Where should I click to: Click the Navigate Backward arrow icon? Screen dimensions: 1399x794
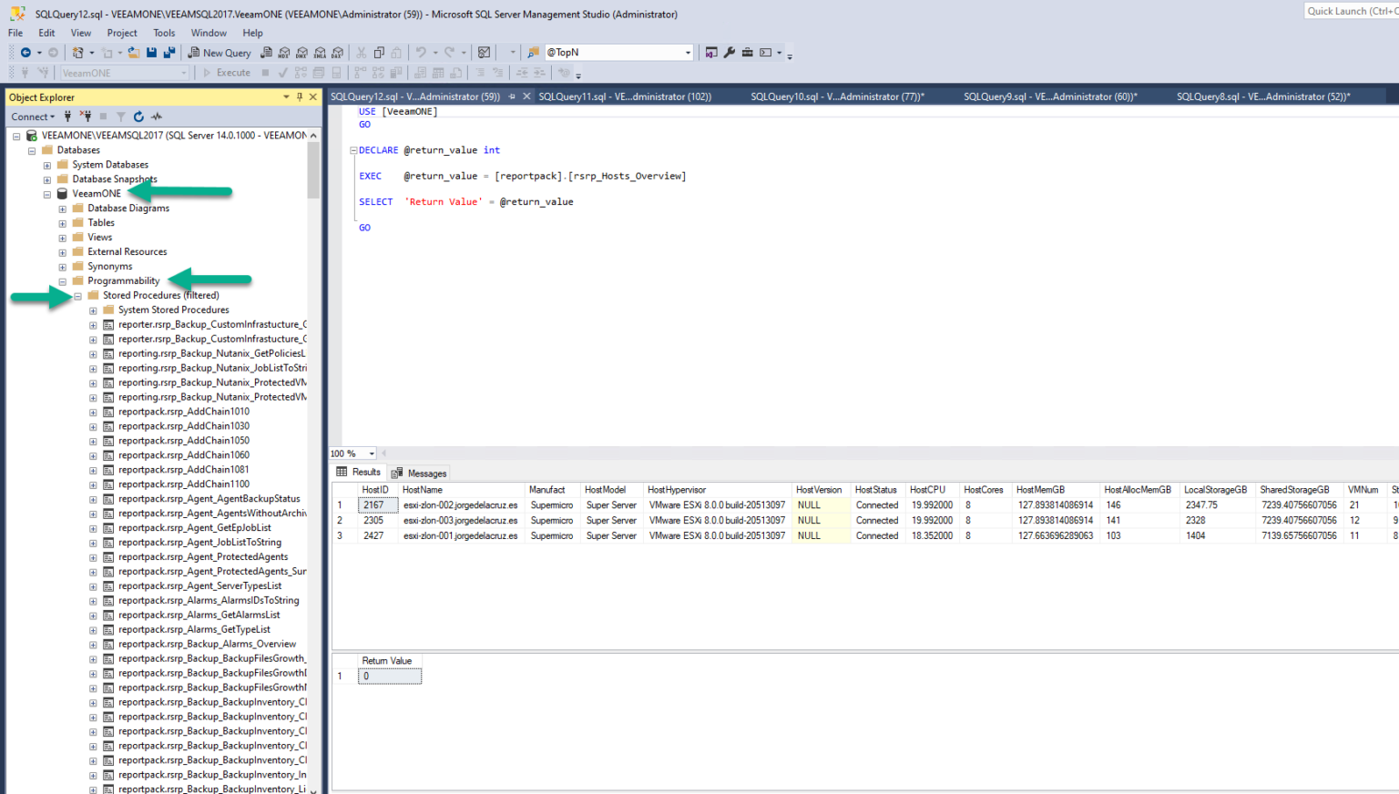click(x=26, y=53)
